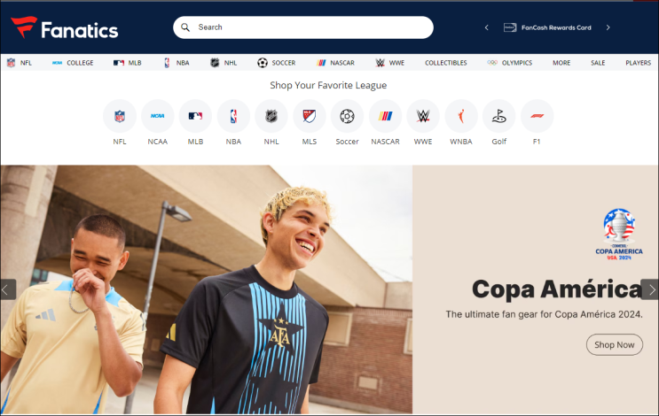Open the MLB nav menu
659x416 pixels.
tap(128, 63)
